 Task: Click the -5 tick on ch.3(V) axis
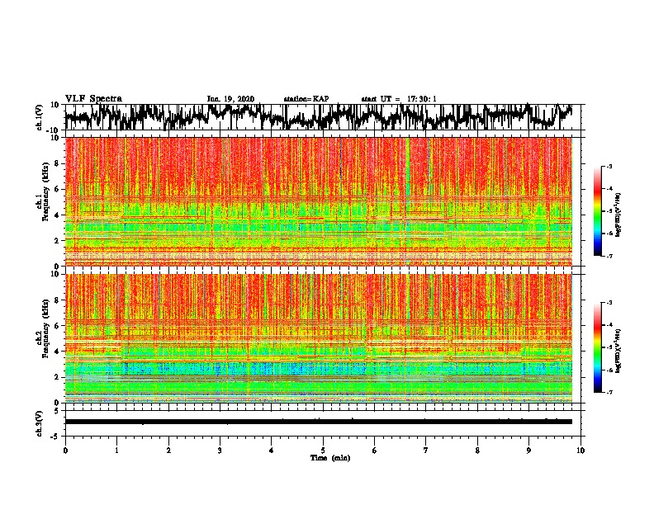[55, 437]
